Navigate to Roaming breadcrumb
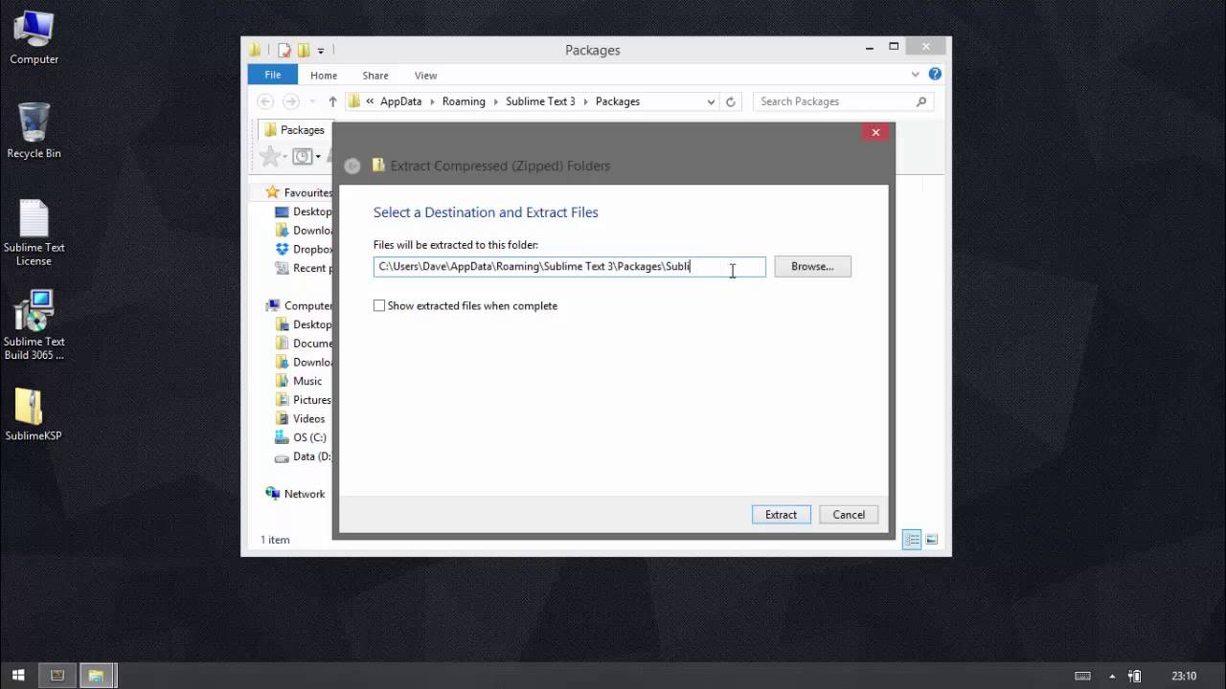The height and width of the screenshot is (689, 1226). 464,101
